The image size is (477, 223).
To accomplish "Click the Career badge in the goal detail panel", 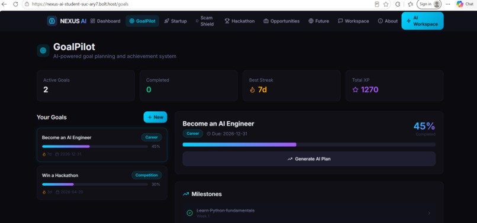I will pos(193,134).
